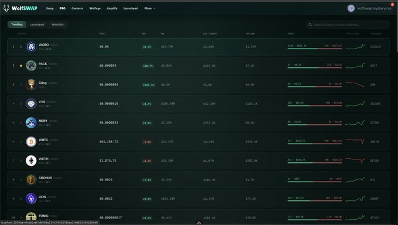Open the Wolfage page
The height and width of the screenshot is (225, 398).
tap(95, 8)
